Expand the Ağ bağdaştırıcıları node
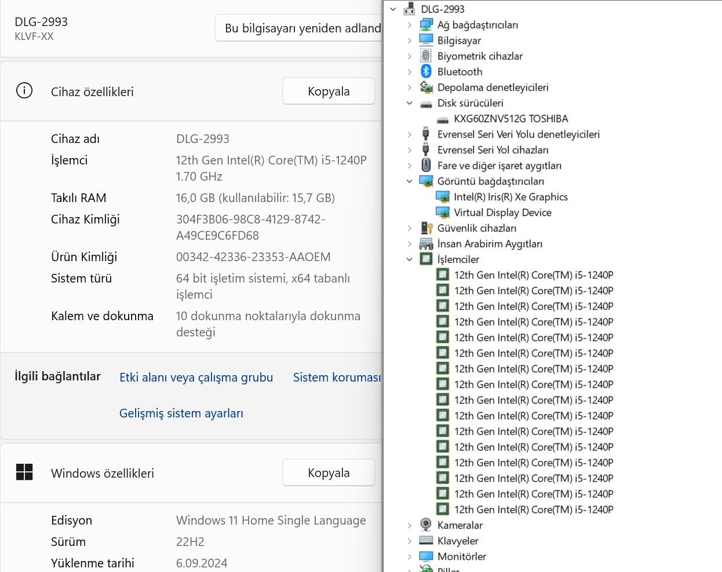722x572 pixels. (409, 25)
